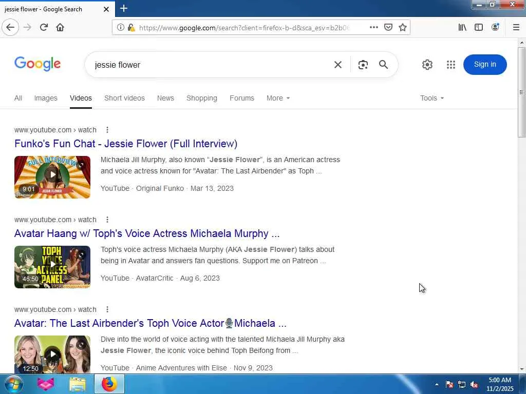Select the Videos tab
Image resolution: width=526 pixels, height=394 pixels.
click(81, 98)
